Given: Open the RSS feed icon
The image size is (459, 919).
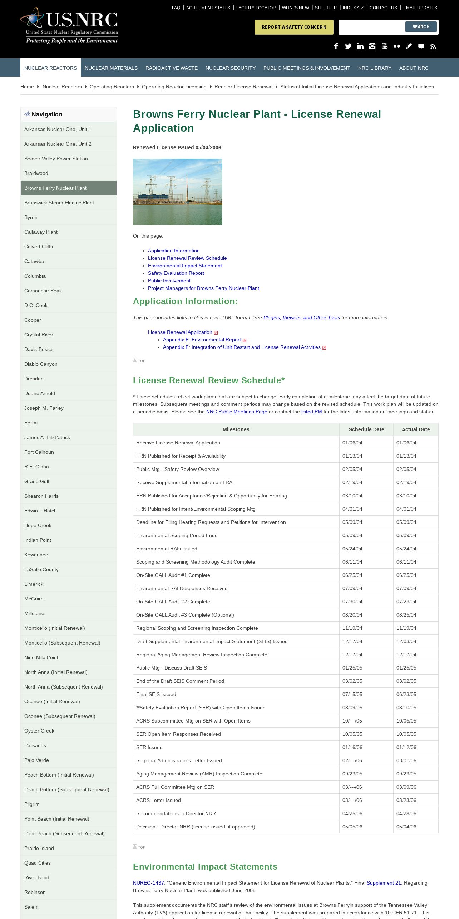Looking at the screenshot, I should pos(433,46).
